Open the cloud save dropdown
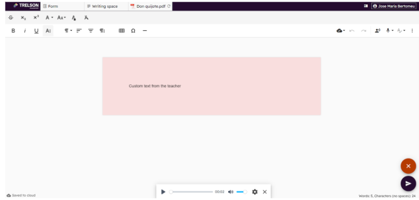Image resolution: width=419 pixels, height=200 pixels. tap(341, 31)
